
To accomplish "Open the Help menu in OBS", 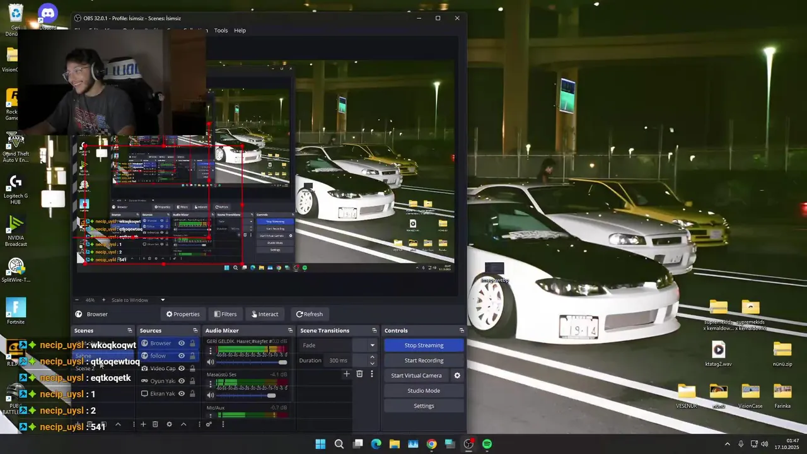I will 240,30.
